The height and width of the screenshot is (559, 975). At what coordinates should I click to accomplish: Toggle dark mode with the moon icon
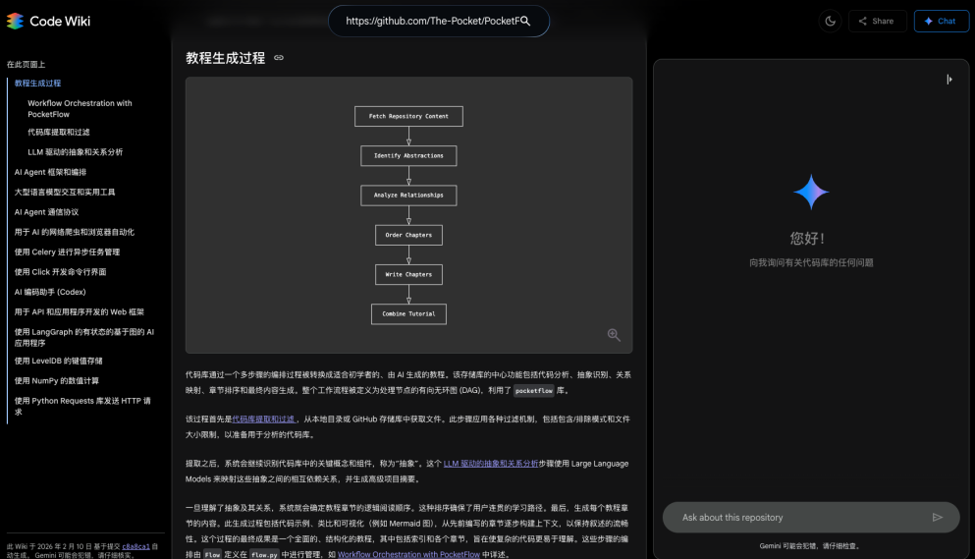(x=830, y=21)
